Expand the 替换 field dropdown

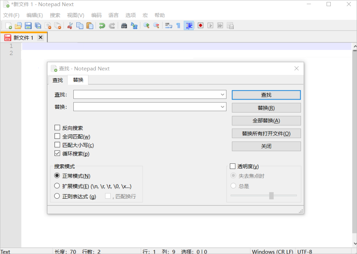223,107
